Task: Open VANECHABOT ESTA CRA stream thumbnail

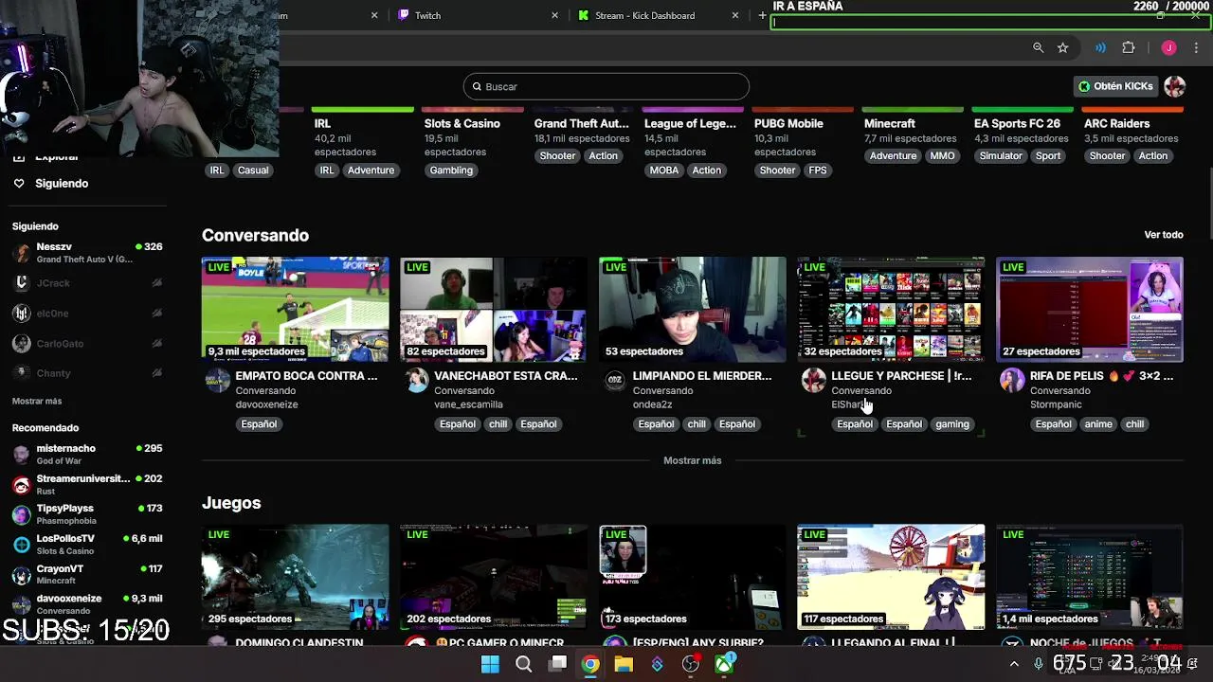Action: [494, 309]
